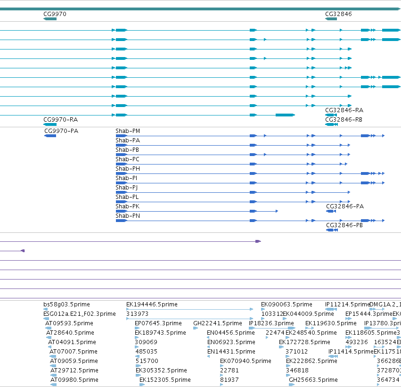Select EST EK305352.5prime
This screenshot has width=401, height=387.
click(x=161, y=371)
